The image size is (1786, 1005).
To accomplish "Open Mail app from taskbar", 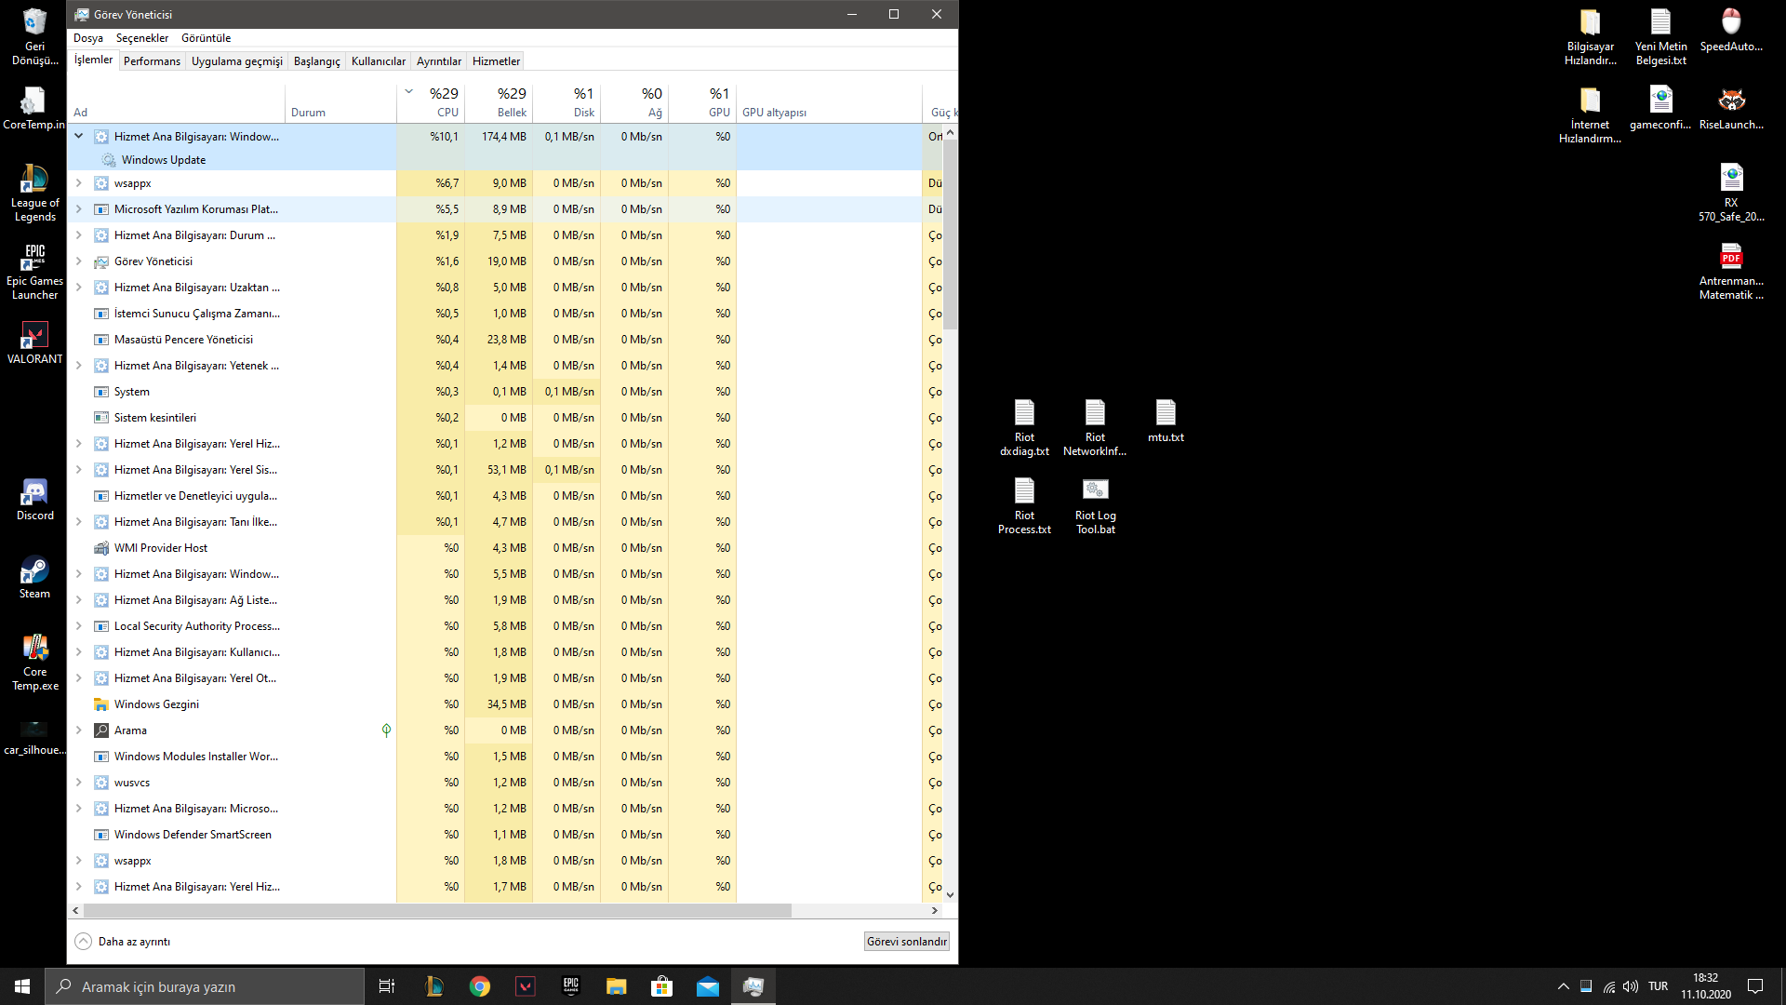I will pos(707,986).
